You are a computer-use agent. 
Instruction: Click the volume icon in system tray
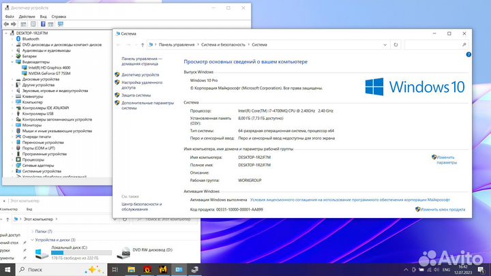[436, 270]
